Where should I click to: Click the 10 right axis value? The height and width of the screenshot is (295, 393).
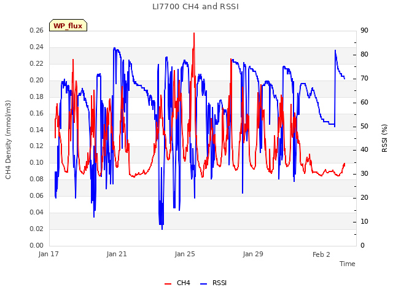(x=364, y=221)
